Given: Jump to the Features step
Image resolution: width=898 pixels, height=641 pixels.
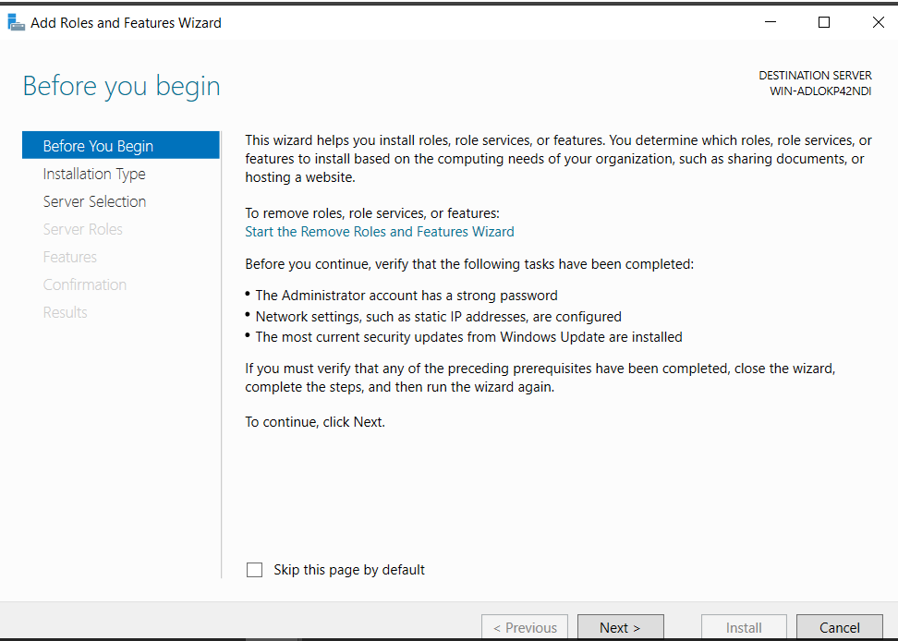Looking at the screenshot, I should (x=70, y=257).
